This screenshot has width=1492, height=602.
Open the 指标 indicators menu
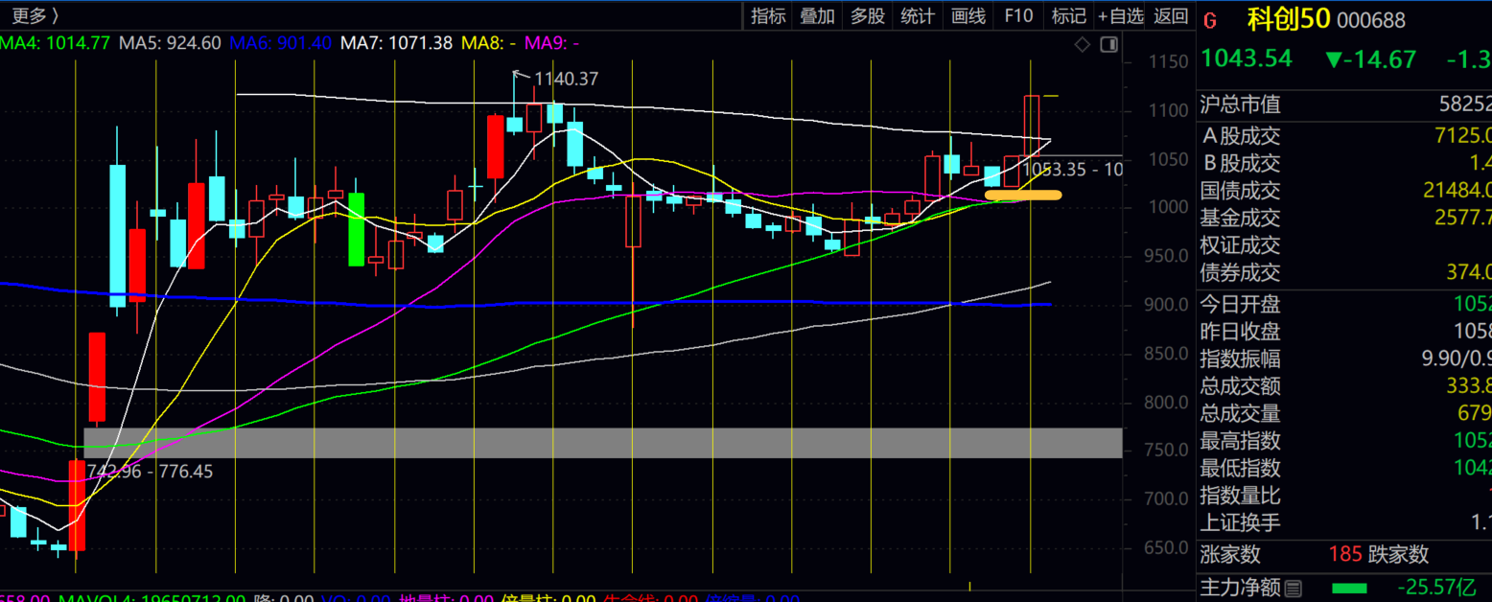click(768, 15)
